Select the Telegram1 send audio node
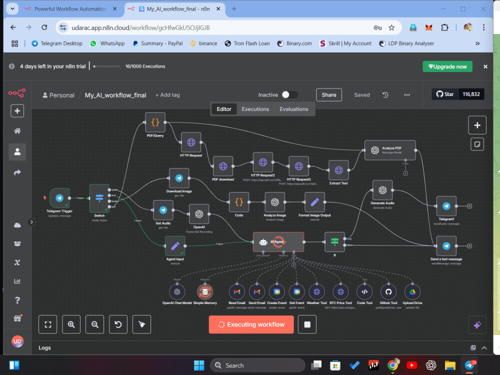The image size is (500, 375). tap(446, 206)
